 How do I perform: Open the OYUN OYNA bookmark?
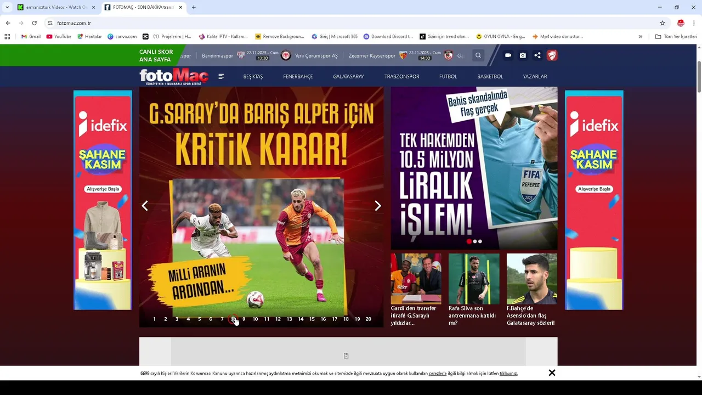tap(501, 37)
